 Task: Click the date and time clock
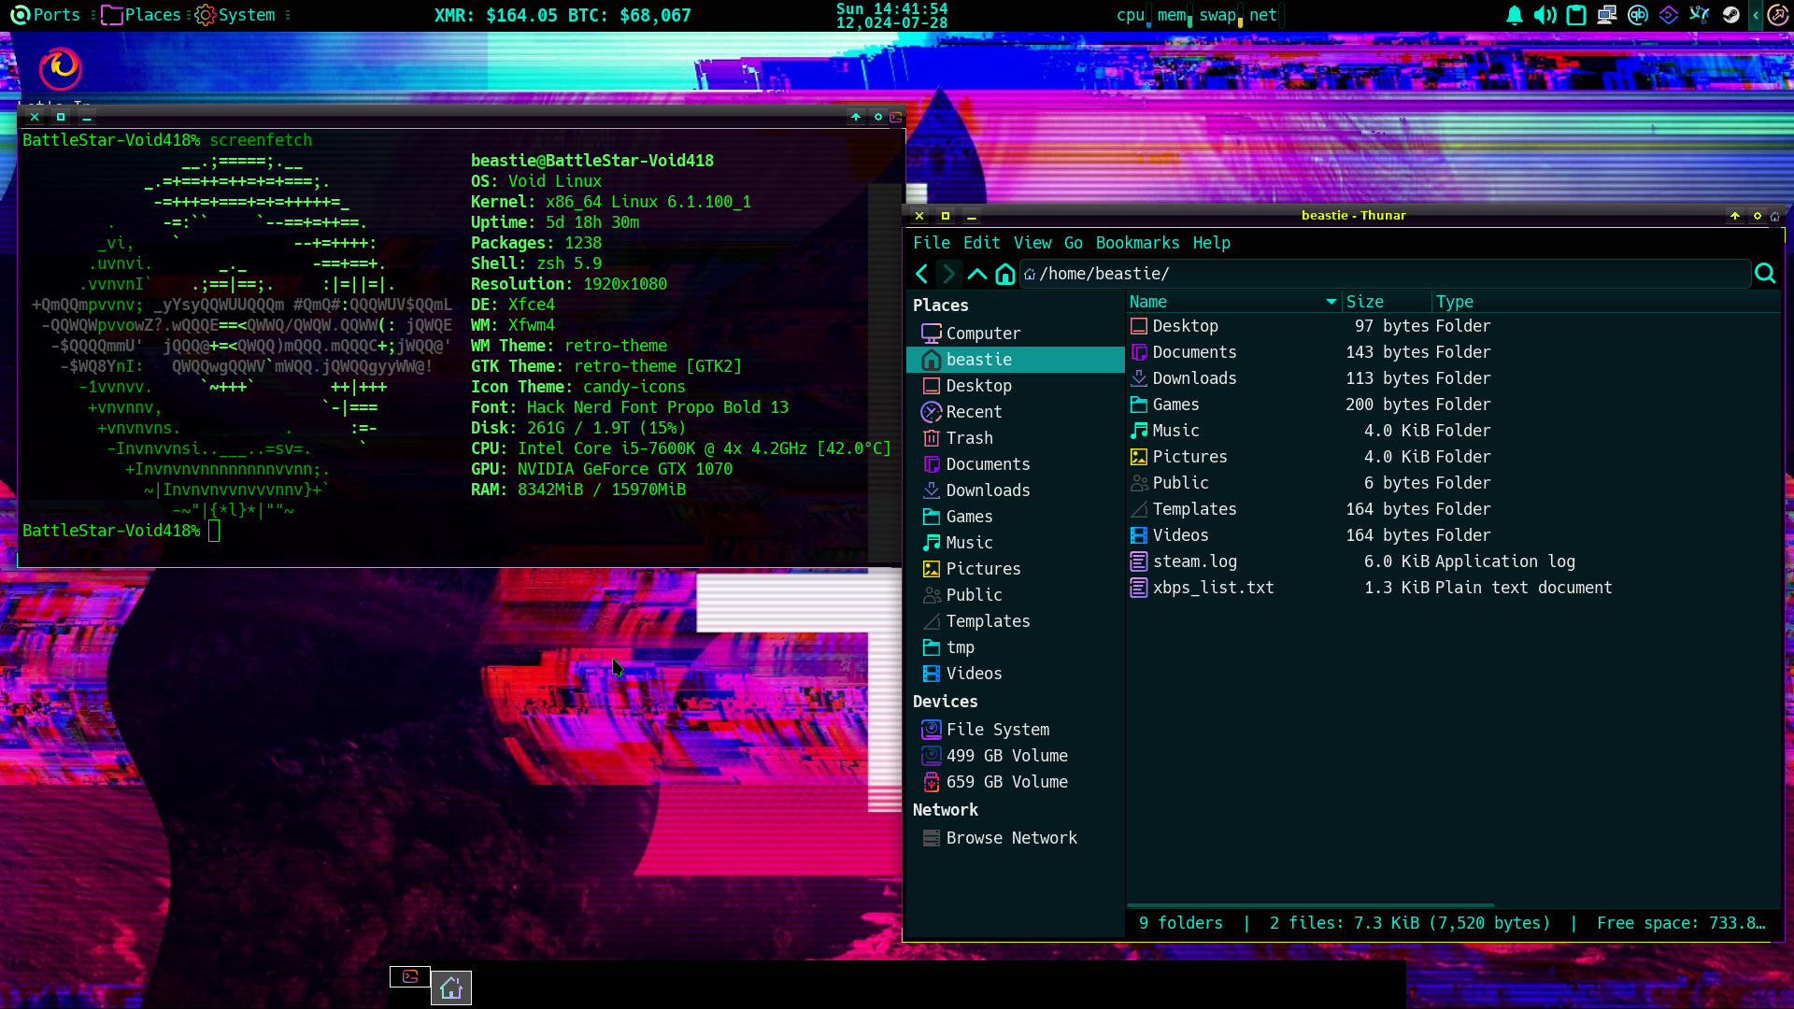(892, 15)
